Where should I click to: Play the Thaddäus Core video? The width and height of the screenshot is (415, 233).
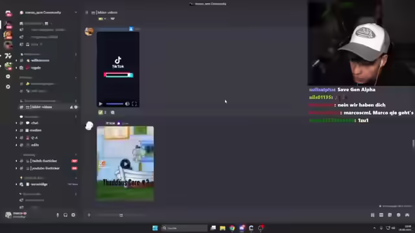pyautogui.click(x=125, y=164)
